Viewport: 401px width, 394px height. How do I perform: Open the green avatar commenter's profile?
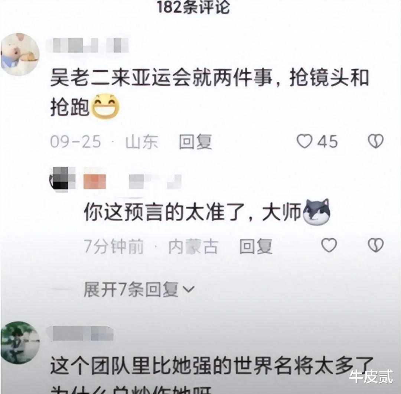[20, 342]
